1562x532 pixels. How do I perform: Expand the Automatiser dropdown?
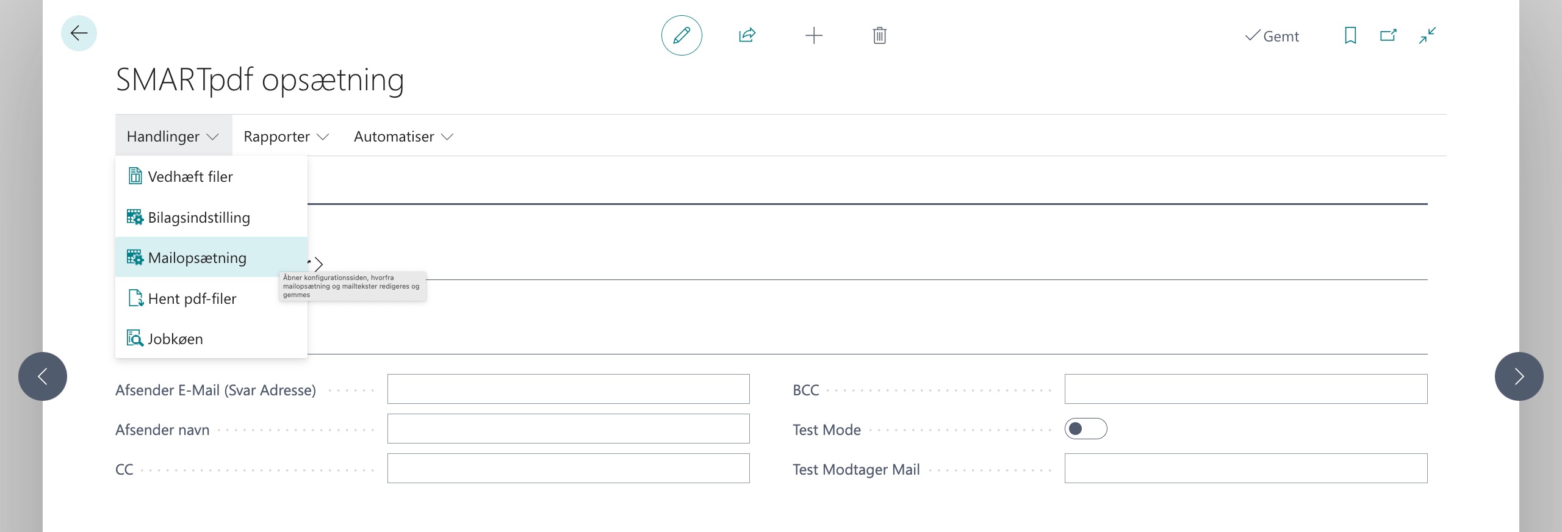[x=403, y=136]
